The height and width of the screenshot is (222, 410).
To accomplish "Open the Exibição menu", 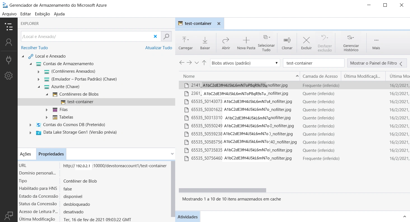I will (42, 14).
